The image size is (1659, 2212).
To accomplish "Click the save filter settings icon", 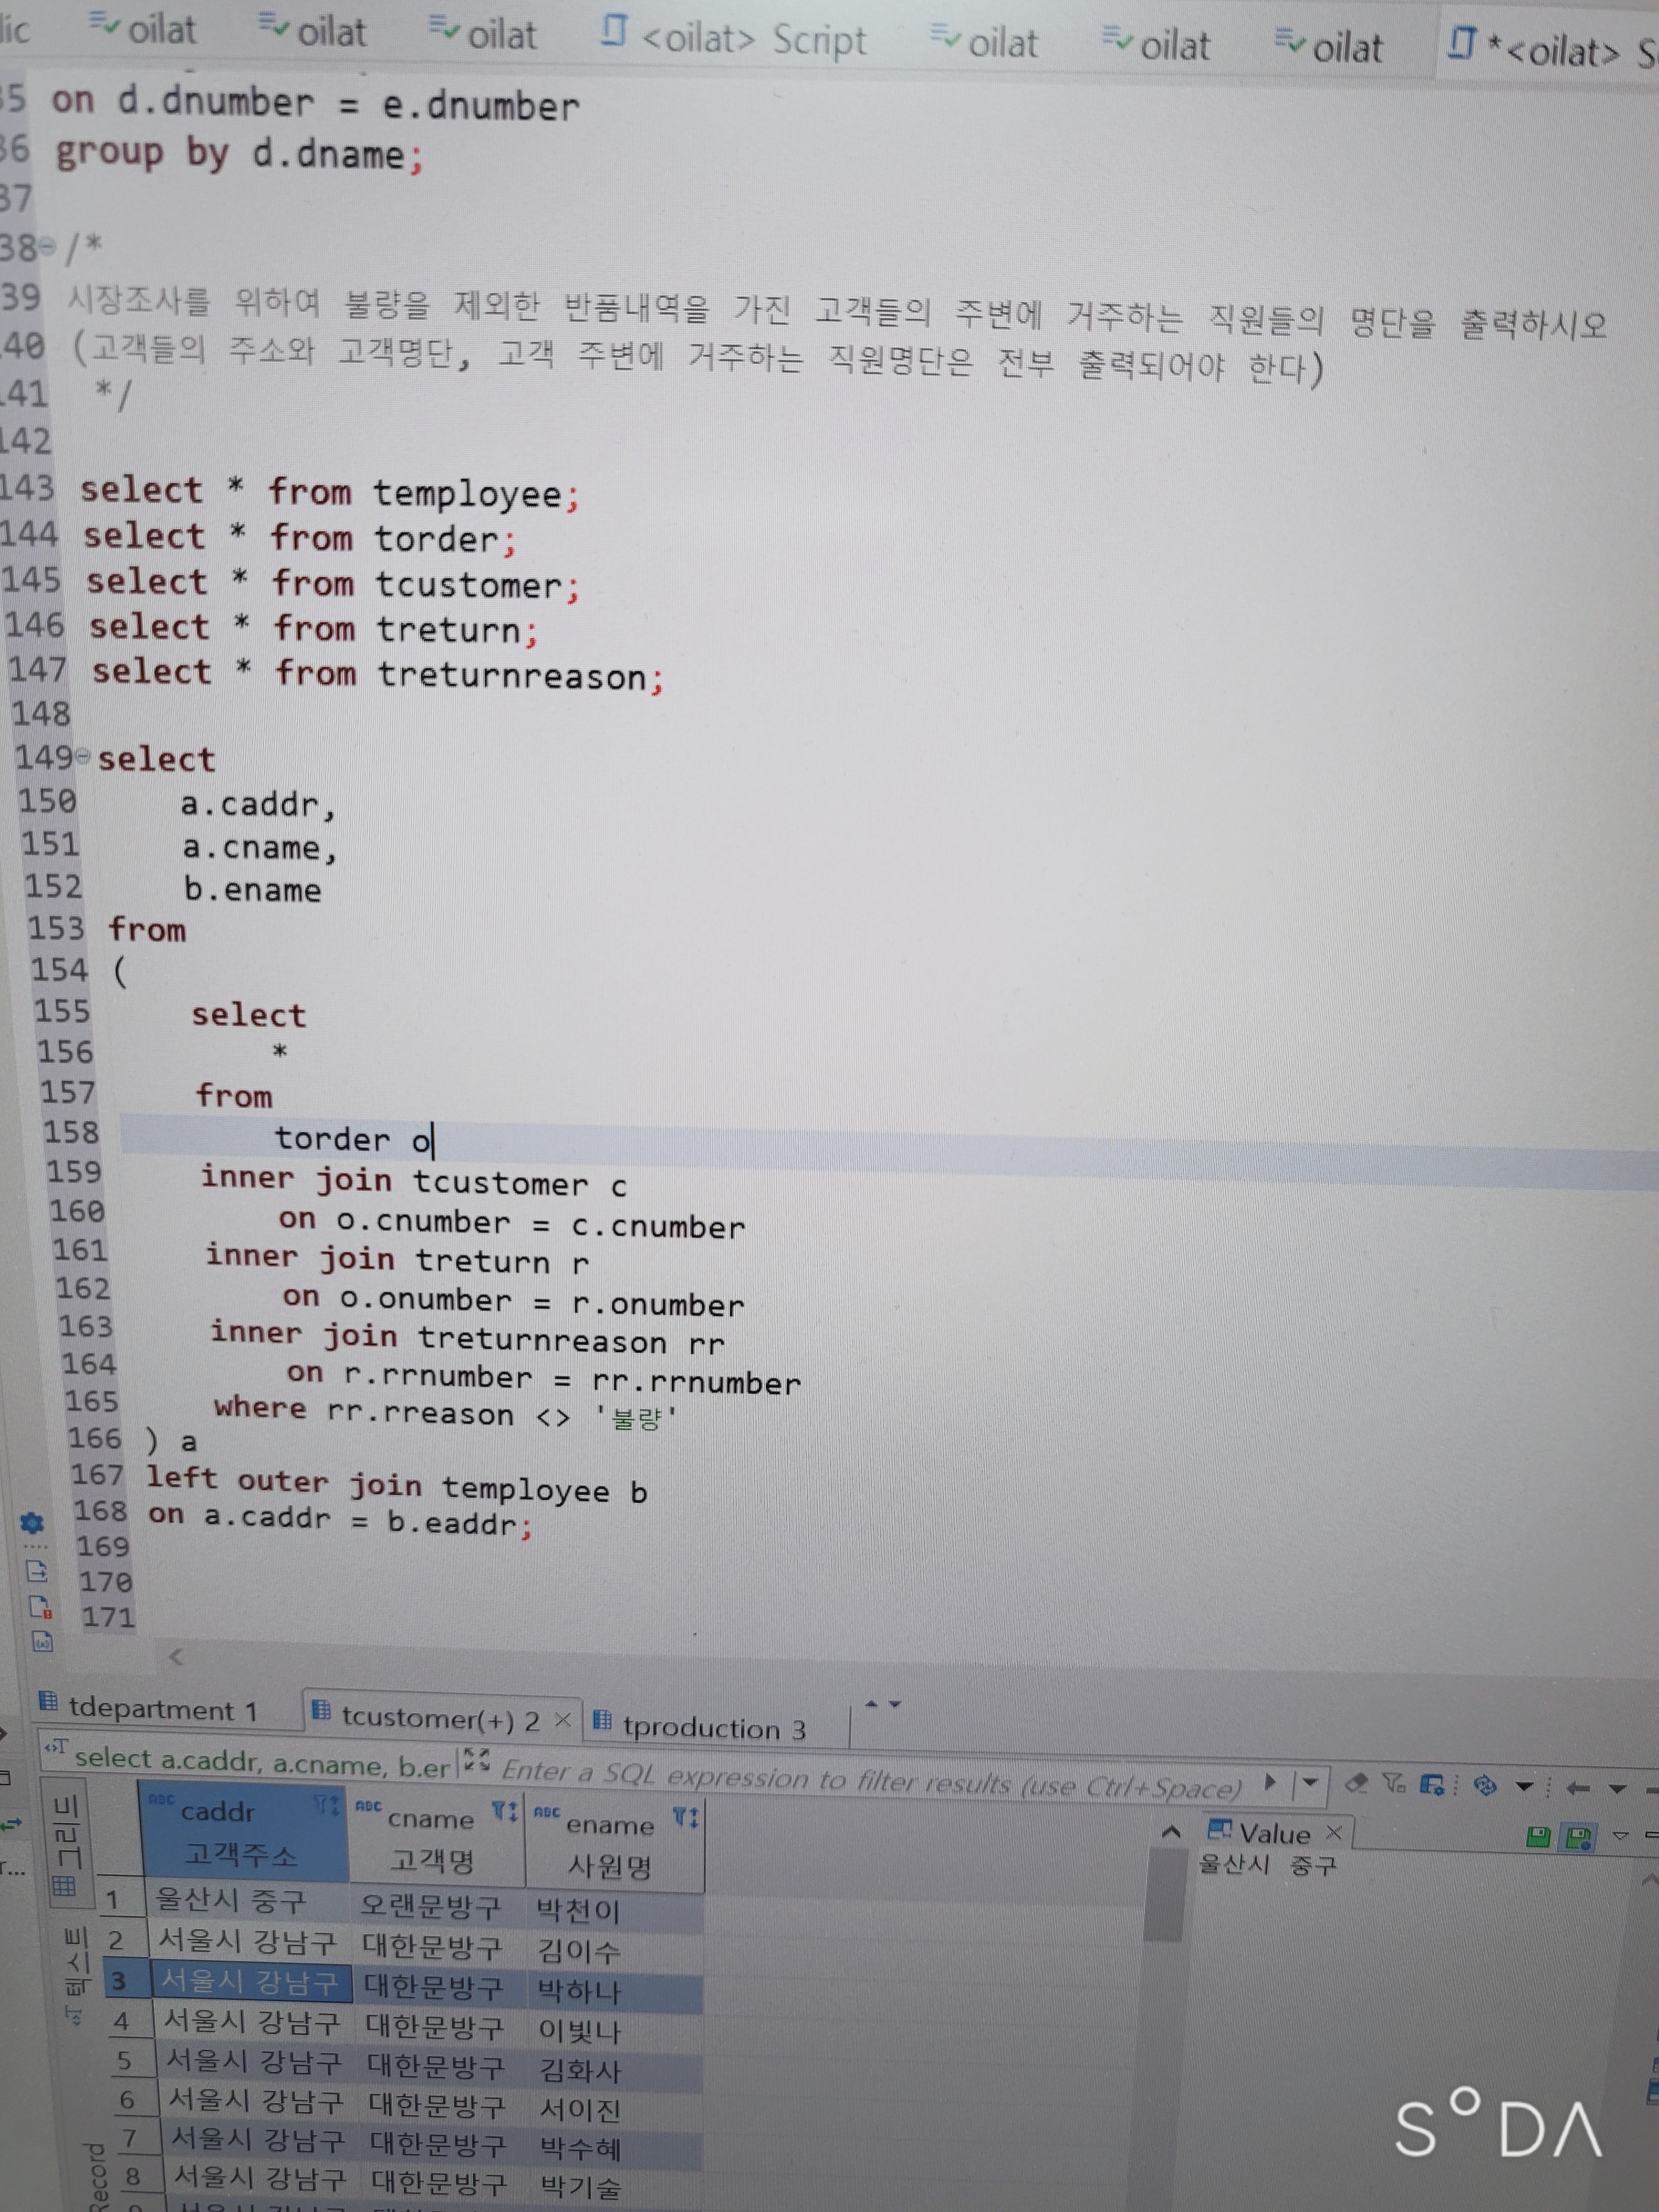I will coord(1432,1784).
